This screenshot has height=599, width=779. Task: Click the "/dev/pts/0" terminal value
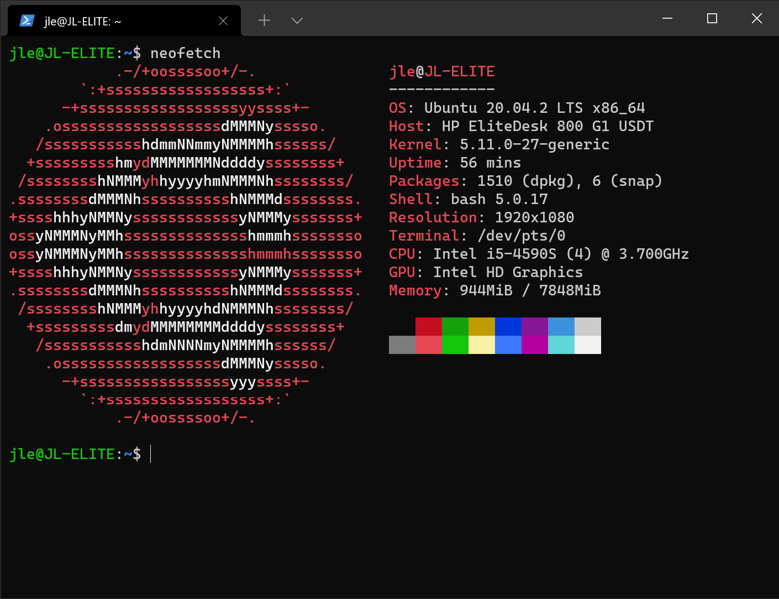522,236
